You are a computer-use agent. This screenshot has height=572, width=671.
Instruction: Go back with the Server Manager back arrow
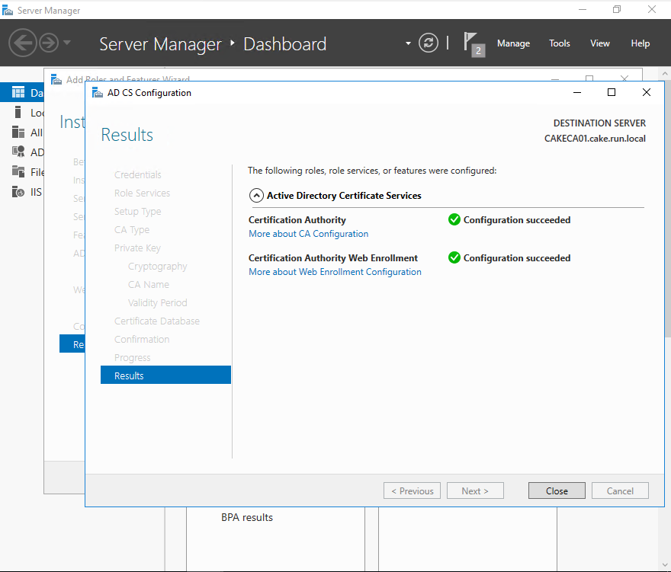(x=22, y=43)
